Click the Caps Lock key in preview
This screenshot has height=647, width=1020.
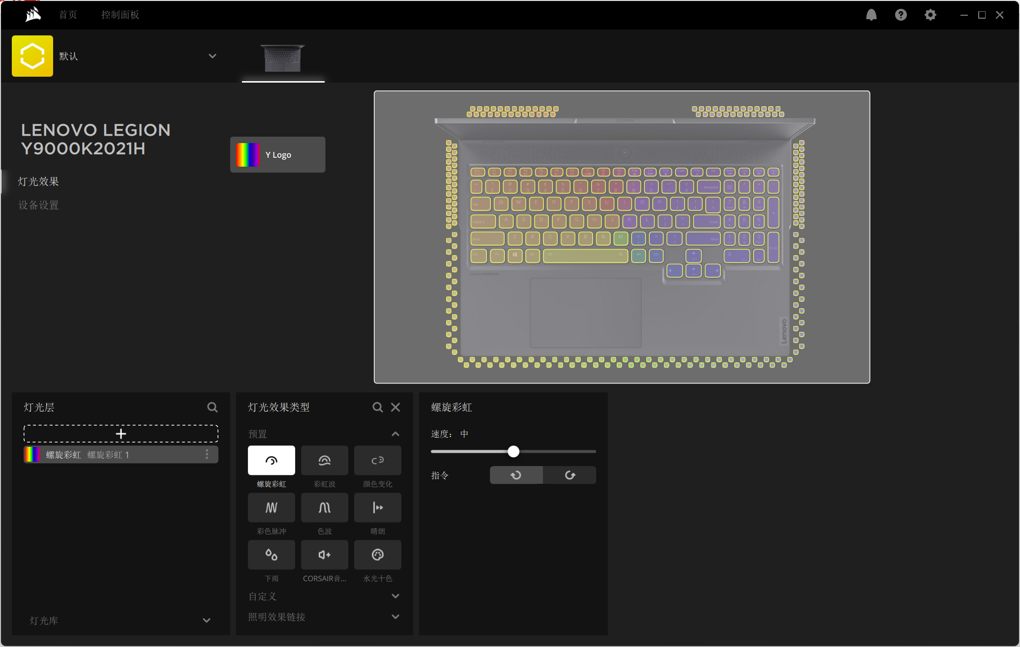(x=483, y=221)
